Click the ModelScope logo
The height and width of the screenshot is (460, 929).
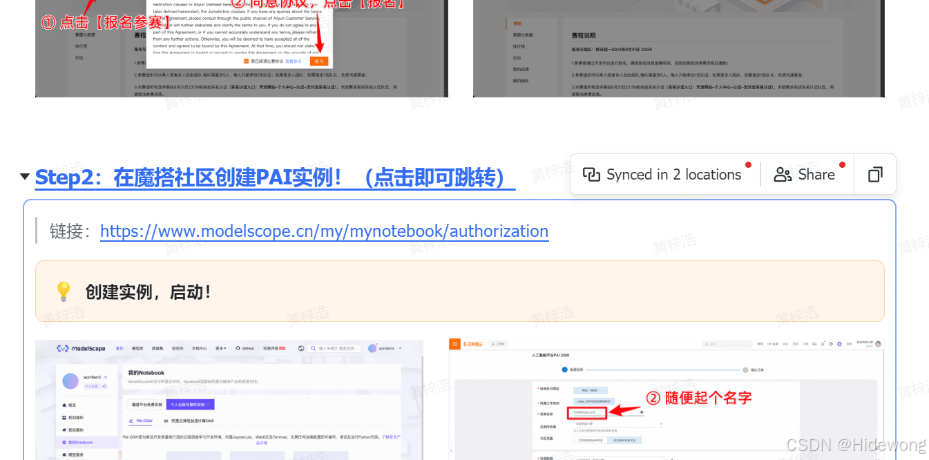(x=82, y=349)
